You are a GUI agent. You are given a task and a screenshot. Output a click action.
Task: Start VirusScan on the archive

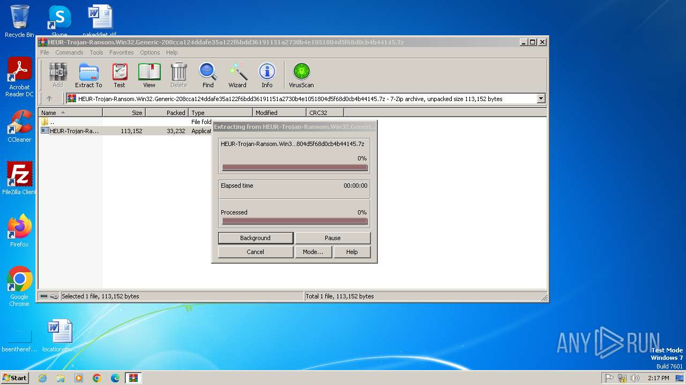[x=301, y=75]
